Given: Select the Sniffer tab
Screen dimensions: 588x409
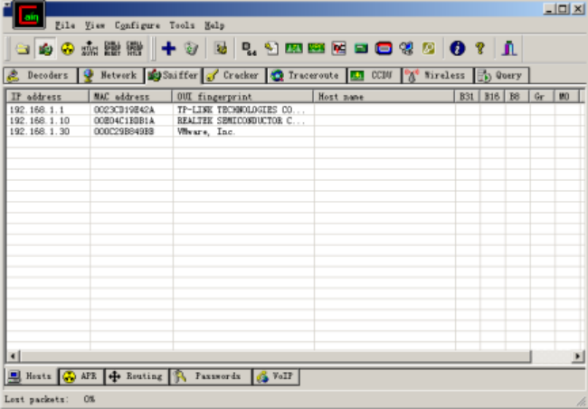Looking at the screenshot, I should pos(174,75).
